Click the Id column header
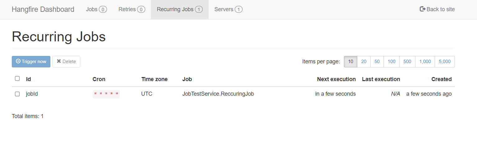This screenshot has width=477, height=146. click(29, 79)
